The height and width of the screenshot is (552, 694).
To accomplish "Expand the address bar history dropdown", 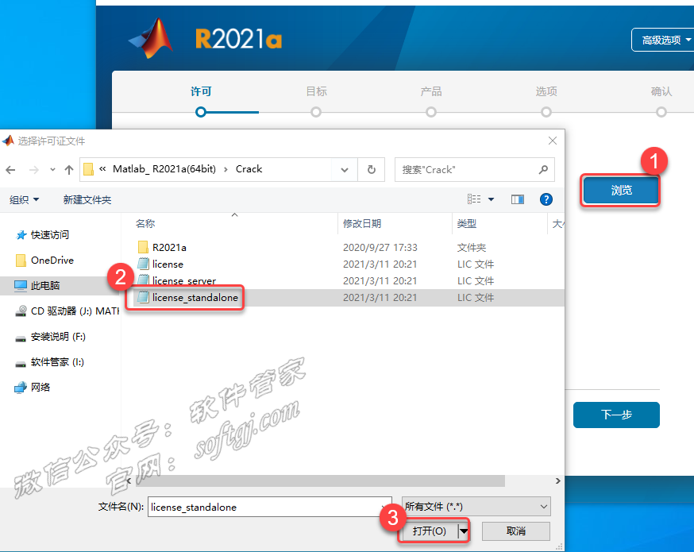I will 345,169.
